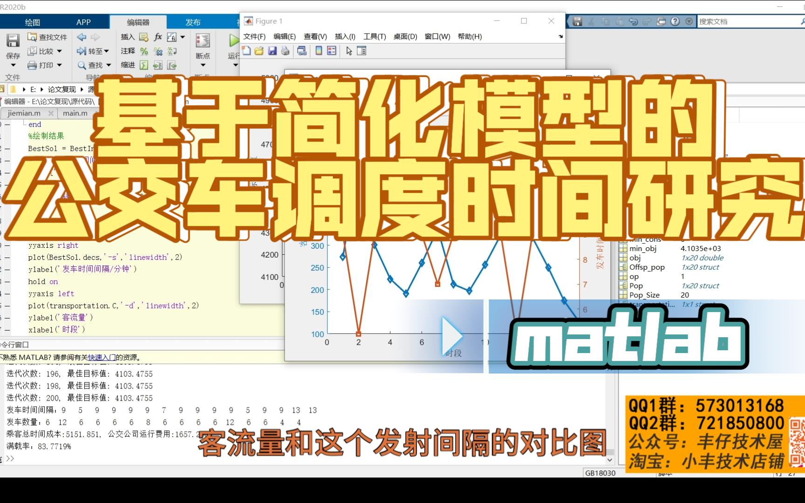
Task: Expand the Go To (转至) dropdown arrow
Action: [107, 51]
